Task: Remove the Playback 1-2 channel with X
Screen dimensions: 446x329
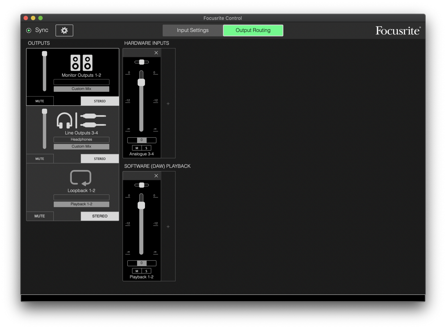Action: [156, 176]
